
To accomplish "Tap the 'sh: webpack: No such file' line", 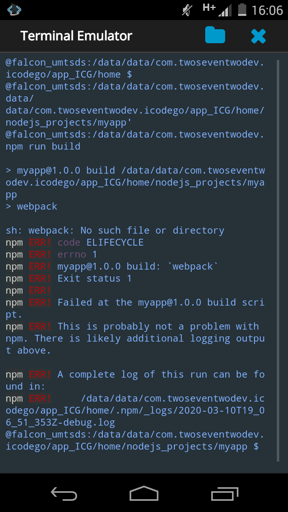I will [x=115, y=230].
